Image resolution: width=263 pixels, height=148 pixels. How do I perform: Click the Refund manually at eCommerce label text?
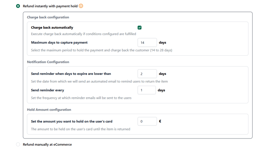click(x=47, y=145)
